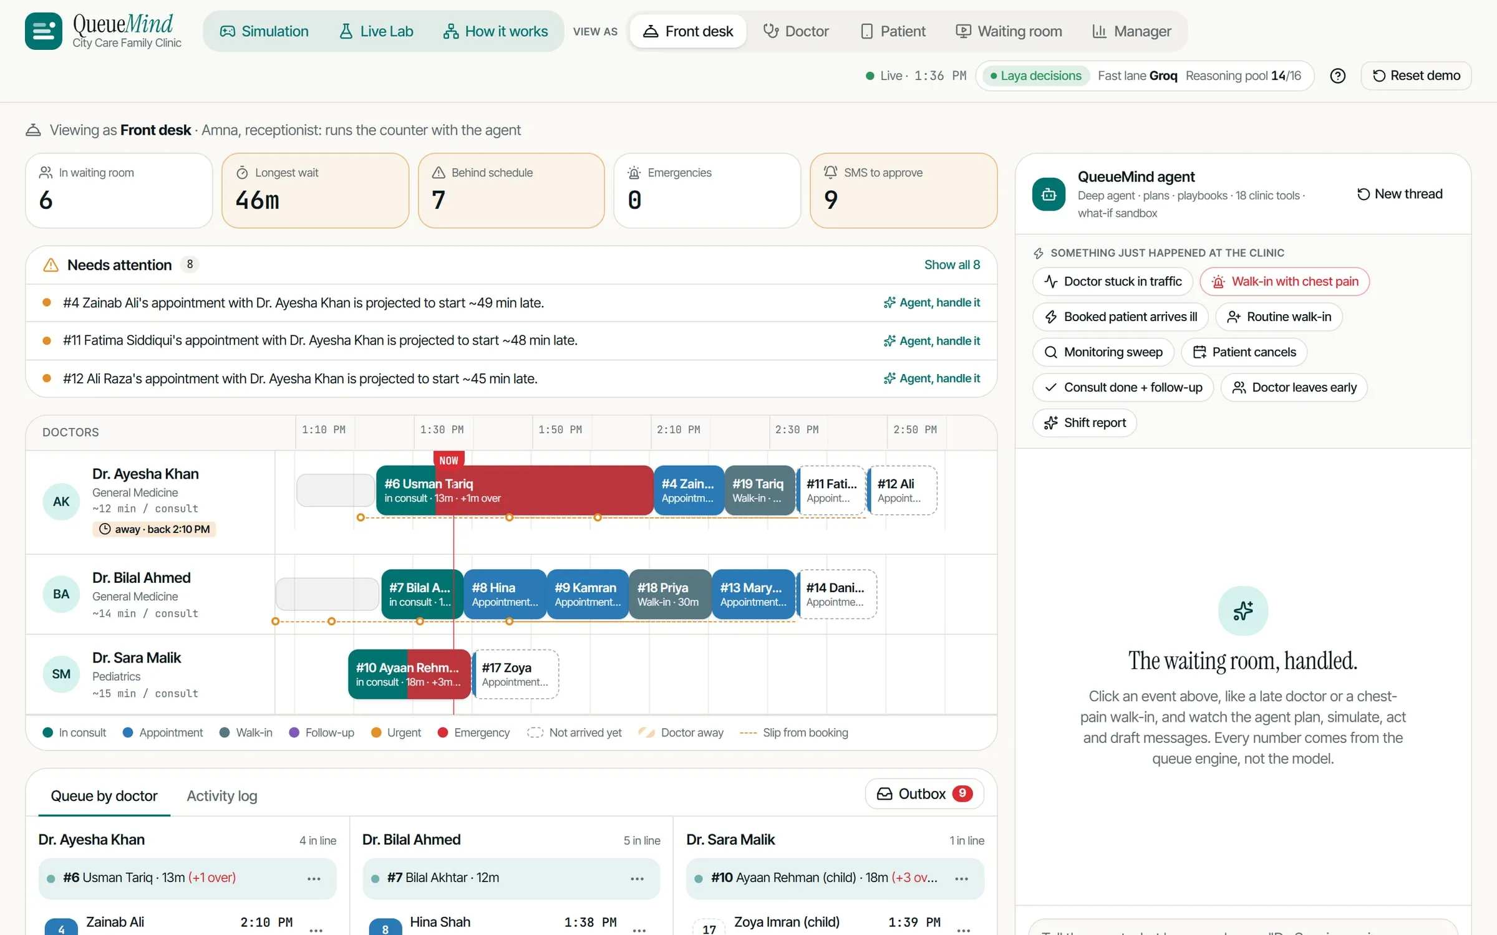
Task: Open options for Zoya Imran queue row
Action: (964, 929)
